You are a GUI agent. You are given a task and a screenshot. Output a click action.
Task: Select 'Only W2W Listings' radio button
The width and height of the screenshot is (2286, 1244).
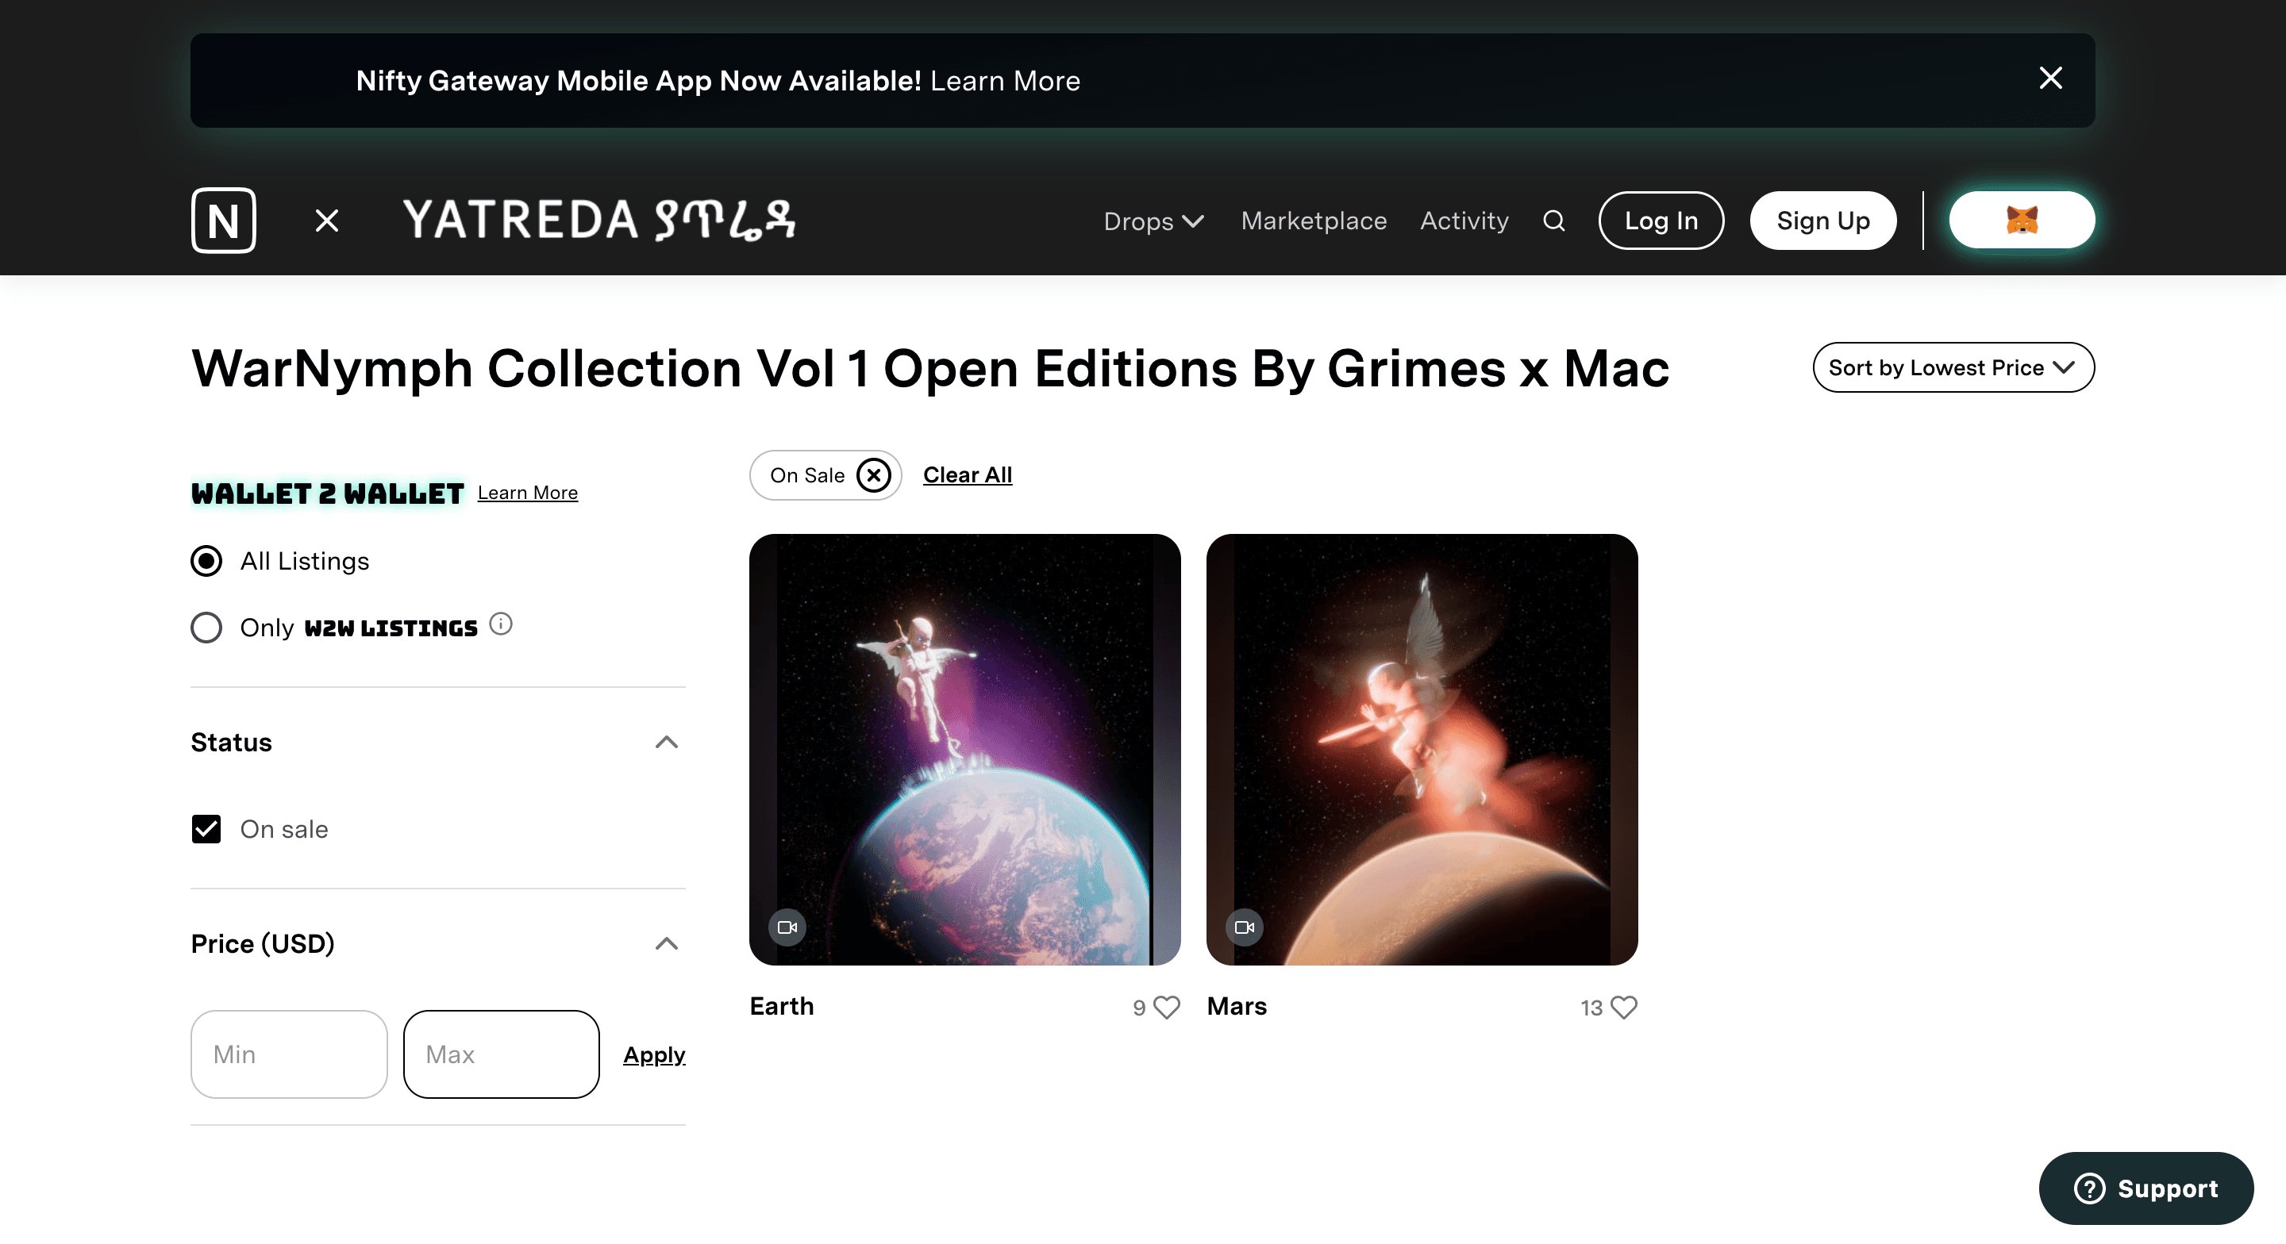pyautogui.click(x=204, y=627)
